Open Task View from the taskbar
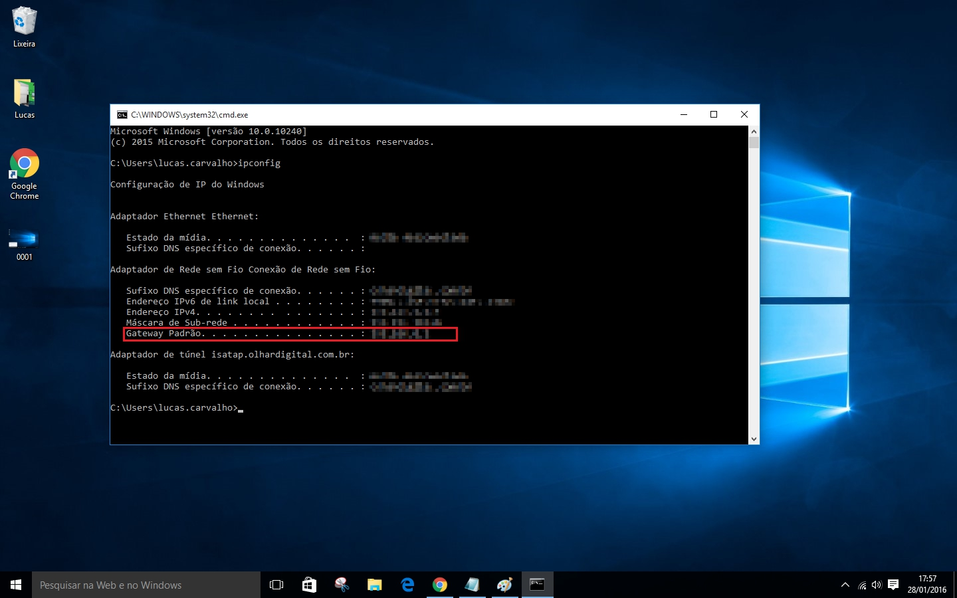Screen dimensions: 957x598 point(276,585)
